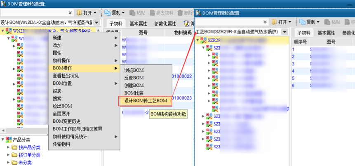Viewport: 355px width, 166px height.
Task: Open the 工艺BOM combo box dropdown arrow
Action: 284,32
